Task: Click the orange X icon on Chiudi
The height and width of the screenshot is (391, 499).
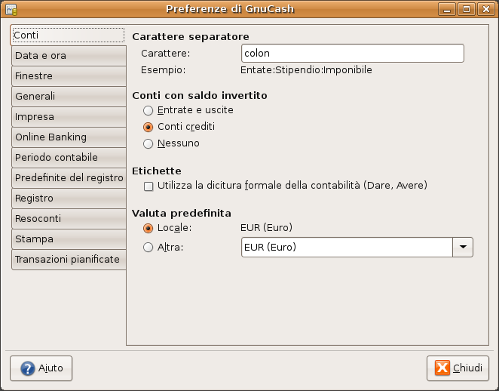Action: tap(442, 368)
